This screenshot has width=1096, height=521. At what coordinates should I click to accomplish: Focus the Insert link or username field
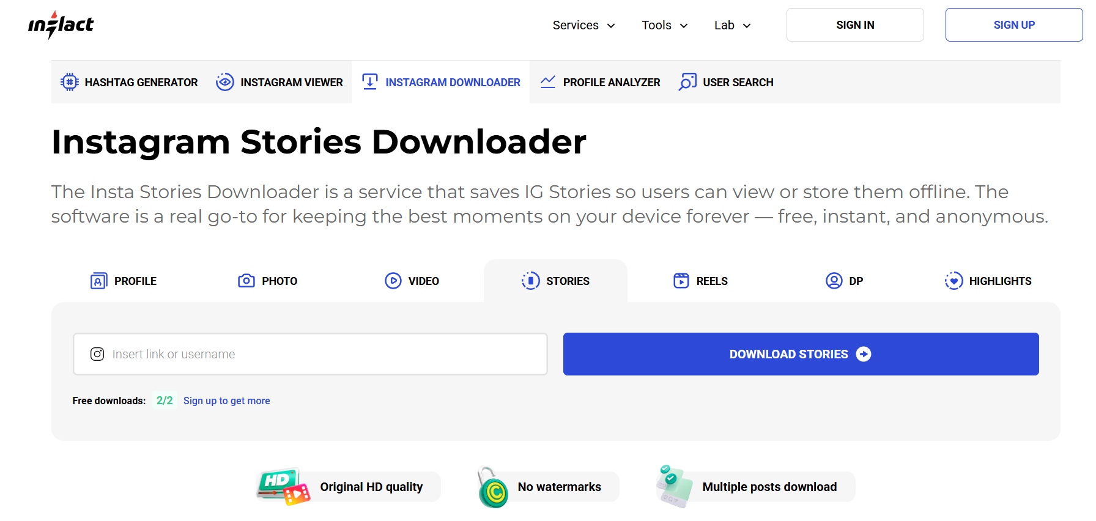tap(310, 354)
